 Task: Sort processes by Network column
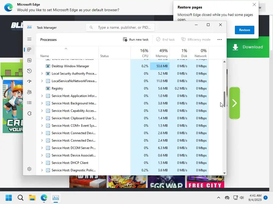[x=199, y=53]
